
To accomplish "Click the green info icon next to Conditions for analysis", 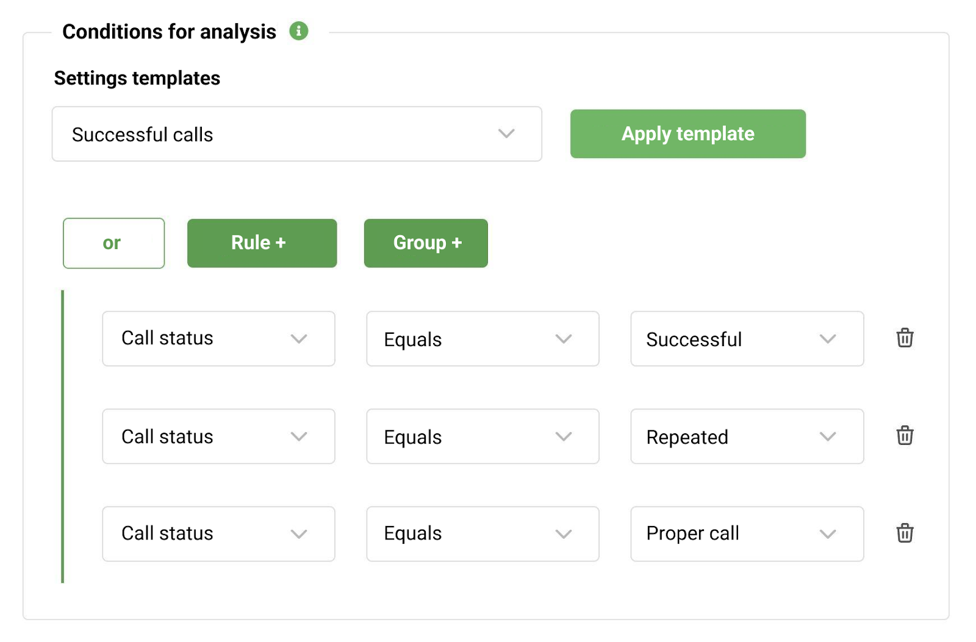I will tap(298, 31).
